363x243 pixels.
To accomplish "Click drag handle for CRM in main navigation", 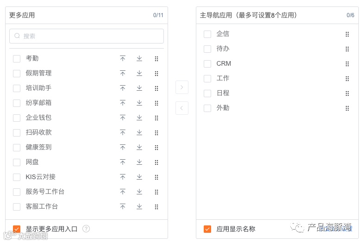I will [x=347, y=64].
